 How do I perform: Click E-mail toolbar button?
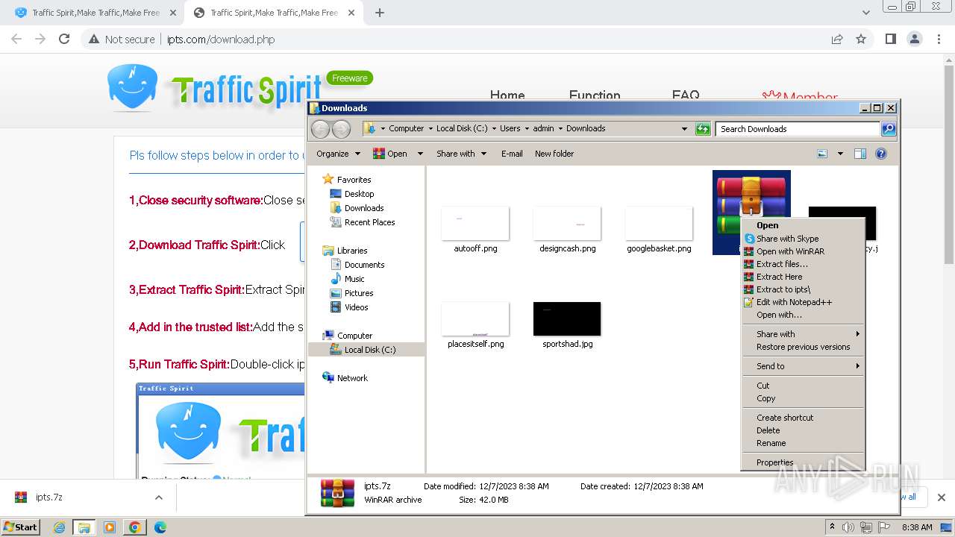coord(512,154)
